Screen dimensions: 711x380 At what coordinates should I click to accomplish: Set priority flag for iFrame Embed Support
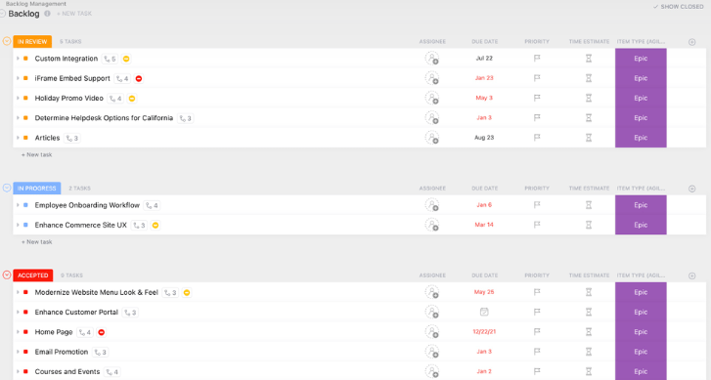537,78
